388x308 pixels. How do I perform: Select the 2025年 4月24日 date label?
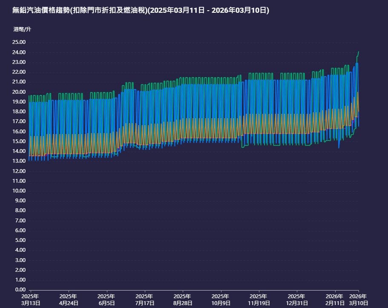pyautogui.click(x=68, y=299)
